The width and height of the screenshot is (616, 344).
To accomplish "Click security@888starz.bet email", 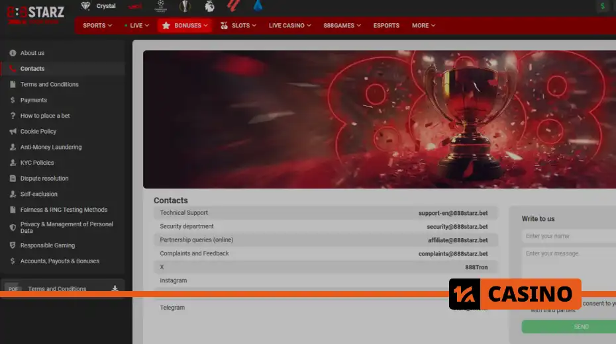I will pos(457,227).
